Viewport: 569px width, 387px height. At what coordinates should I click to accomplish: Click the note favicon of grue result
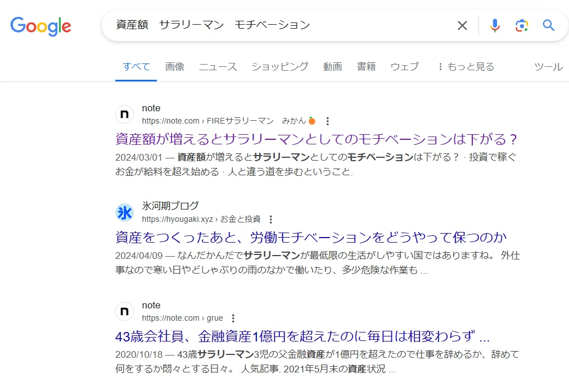click(124, 312)
